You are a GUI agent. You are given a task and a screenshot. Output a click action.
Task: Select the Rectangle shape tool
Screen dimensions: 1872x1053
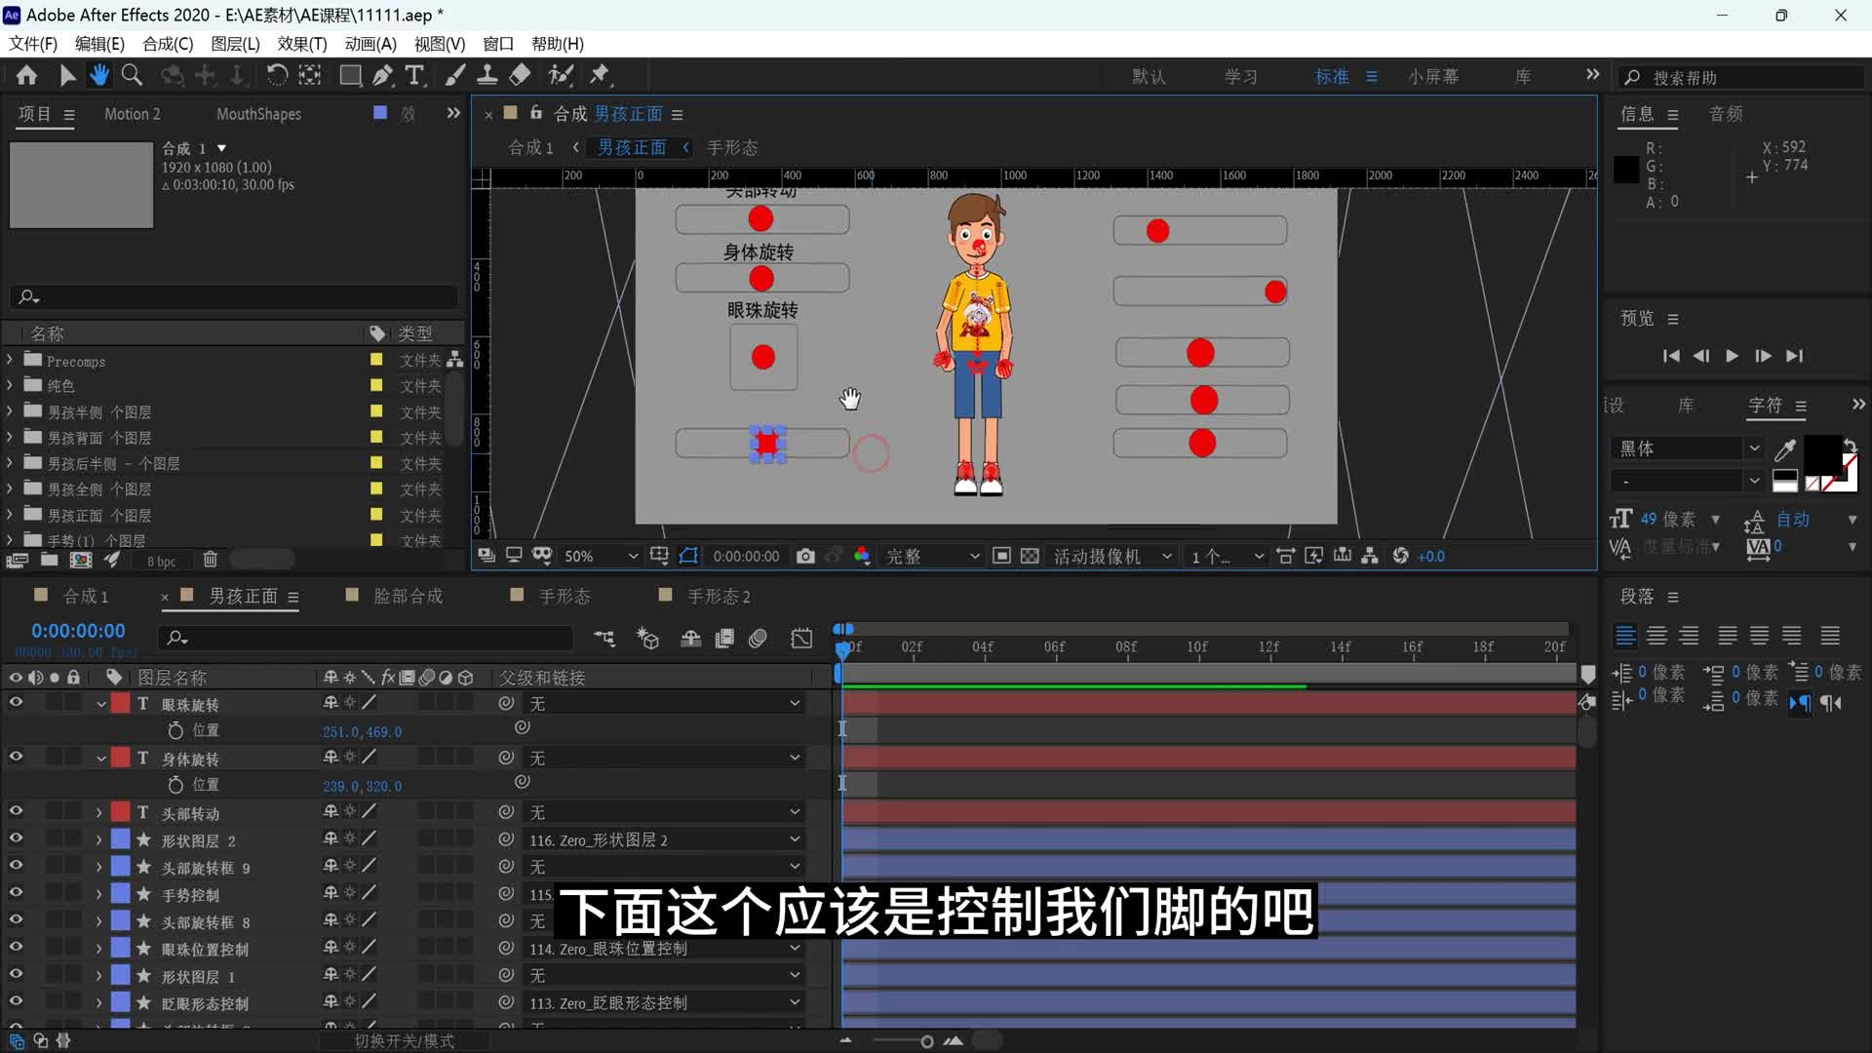point(350,75)
